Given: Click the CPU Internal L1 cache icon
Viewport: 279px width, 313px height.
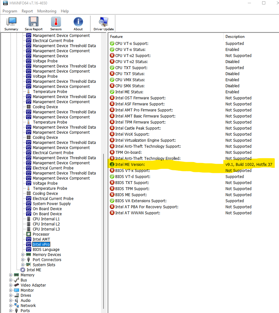Looking at the screenshot, I should 29,219.
